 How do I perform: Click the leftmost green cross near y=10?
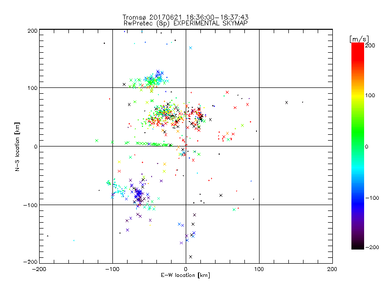97,141
